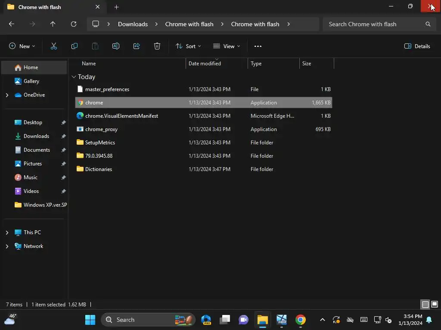This screenshot has width=441, height=330.
Task: Show hidden system tray icons
Action: [323, 320]
